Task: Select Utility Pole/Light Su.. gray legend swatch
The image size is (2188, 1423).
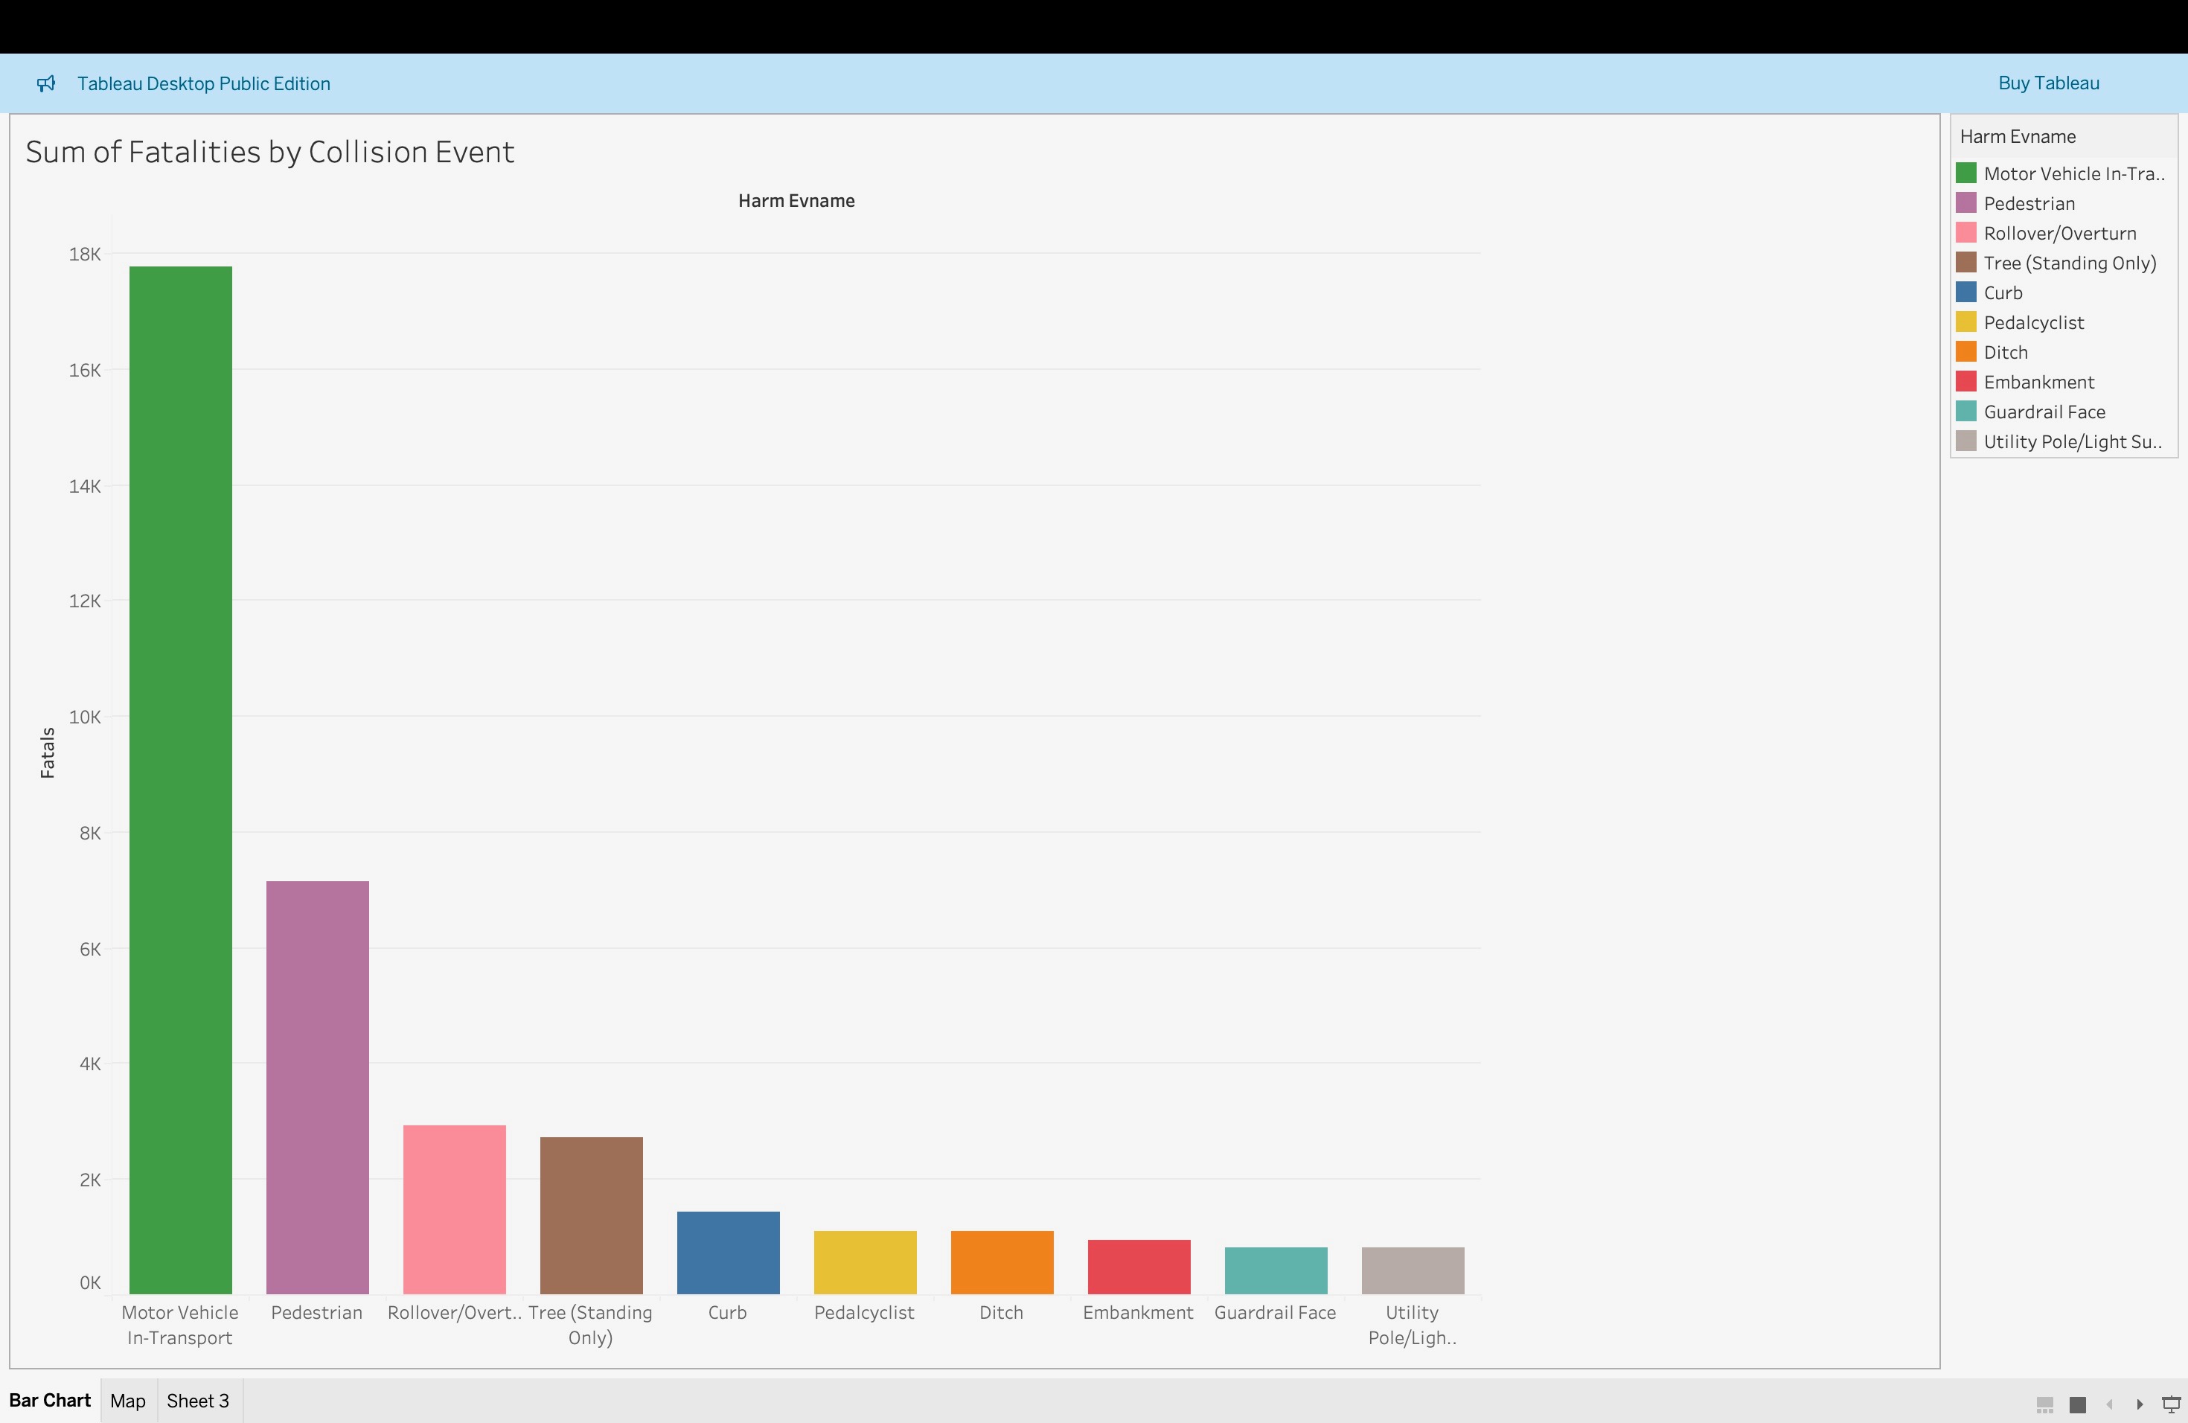Action: pos(1965,441)
